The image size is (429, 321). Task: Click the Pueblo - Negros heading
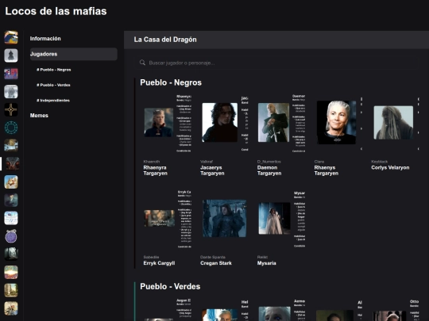pyautogui.click(x=171, y=82)
